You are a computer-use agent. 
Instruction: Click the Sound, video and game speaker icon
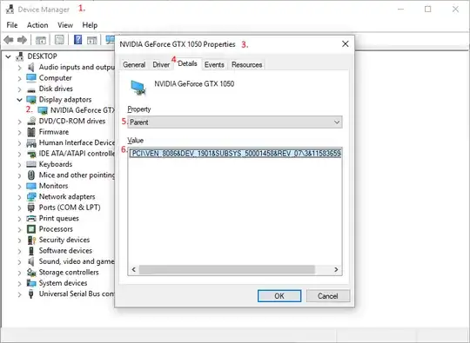point(31,261)
